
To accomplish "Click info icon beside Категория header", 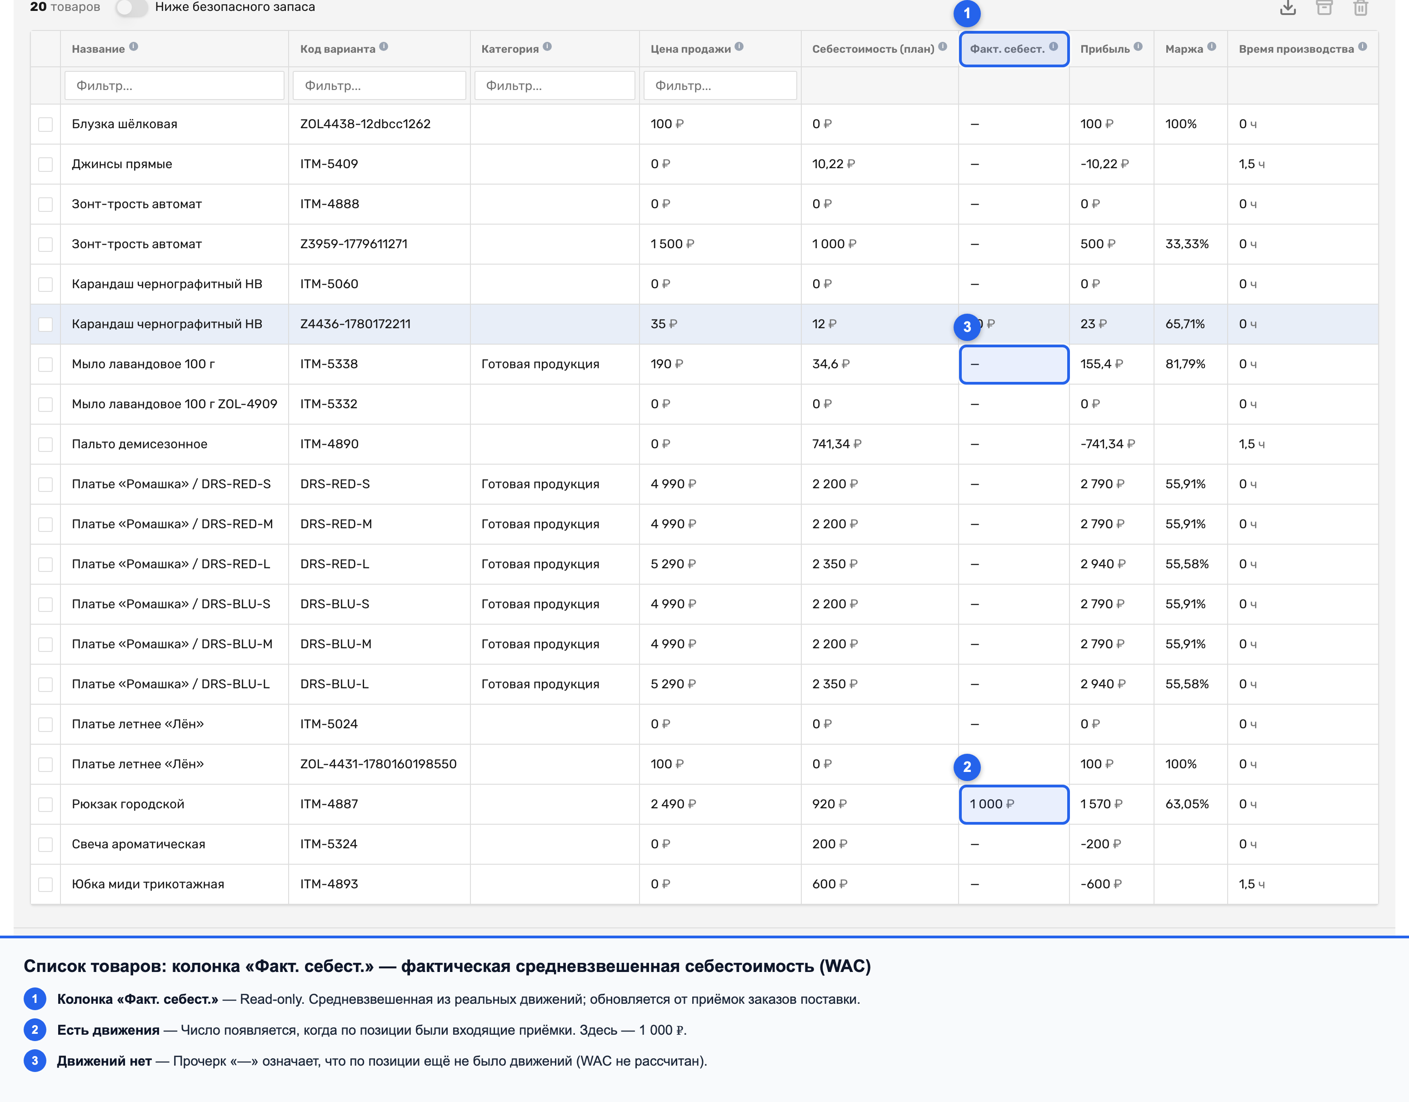I will (x=547, y=46).
